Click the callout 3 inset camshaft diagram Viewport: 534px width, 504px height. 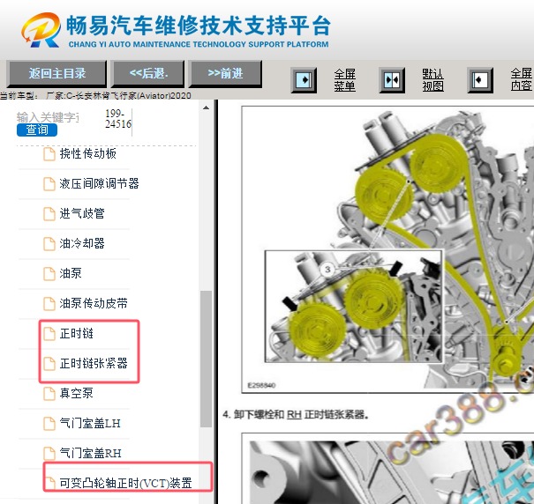click(x=354, y=307)
